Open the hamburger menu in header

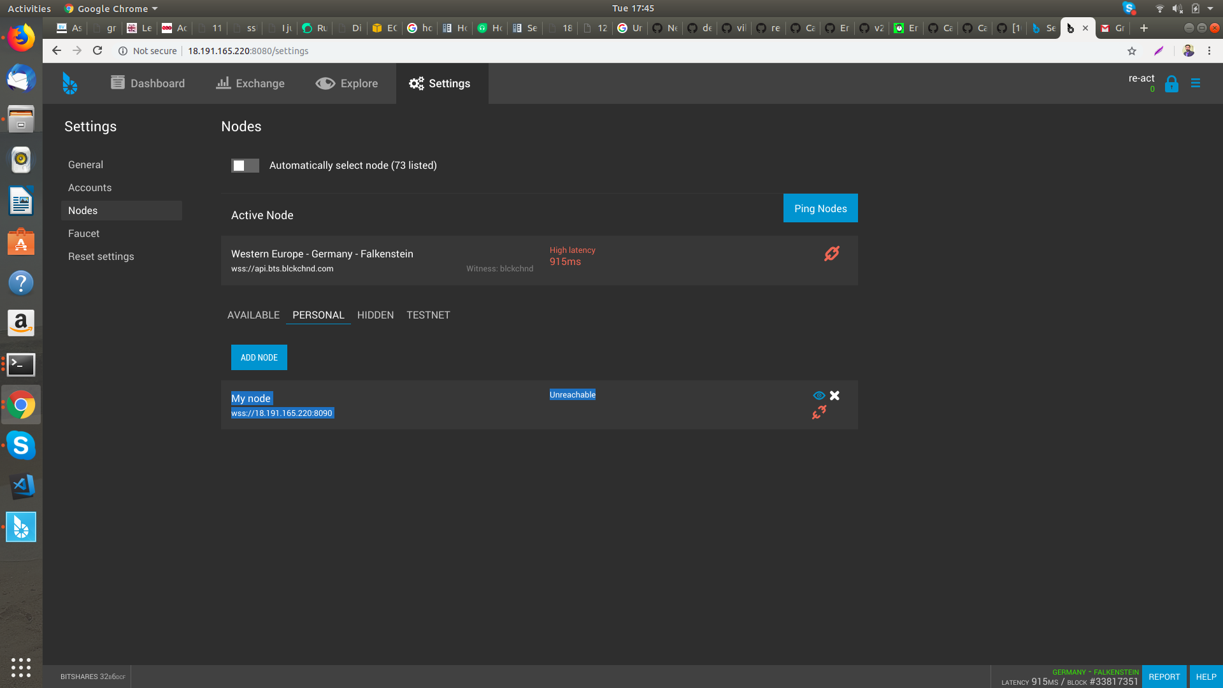click(1196, 83)
